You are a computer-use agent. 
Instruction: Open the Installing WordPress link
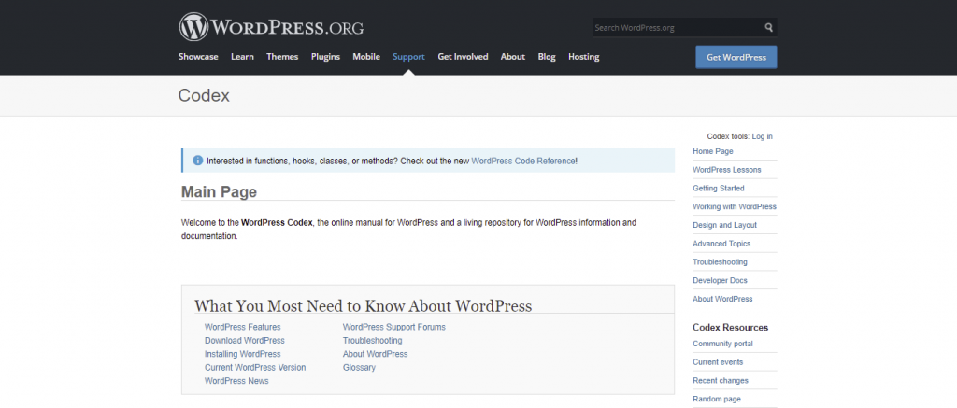(243, 354)
